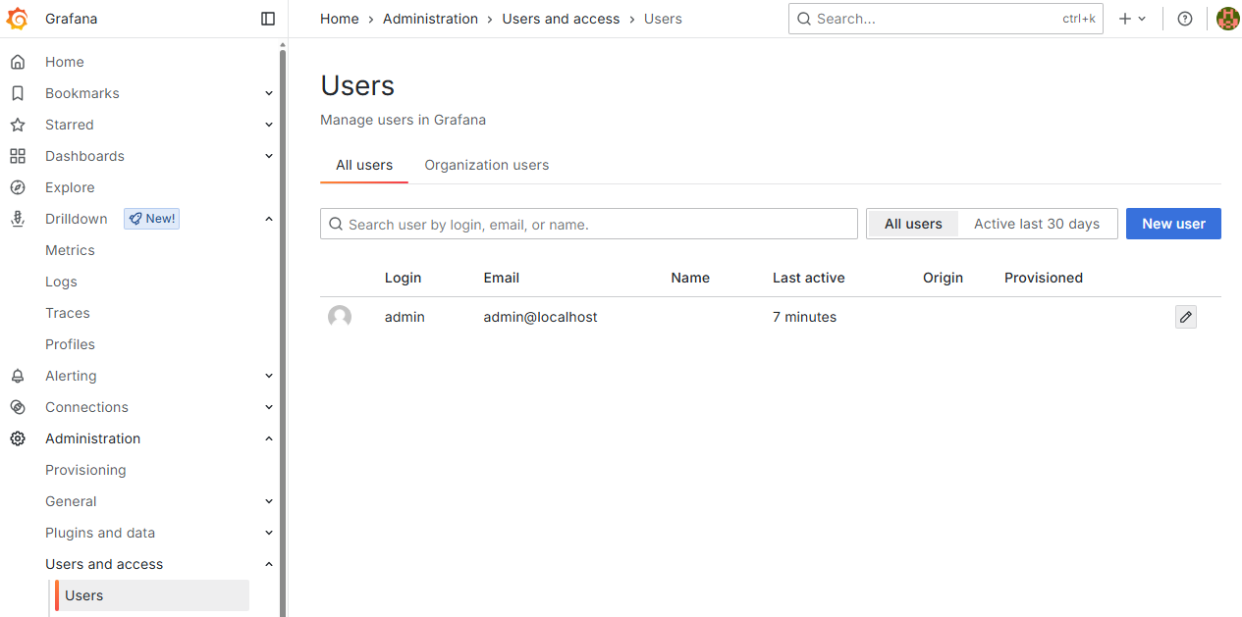Open the Metrics menu item
The height and width of the screenshot is (617, 1242).
[x=70, y=250]
